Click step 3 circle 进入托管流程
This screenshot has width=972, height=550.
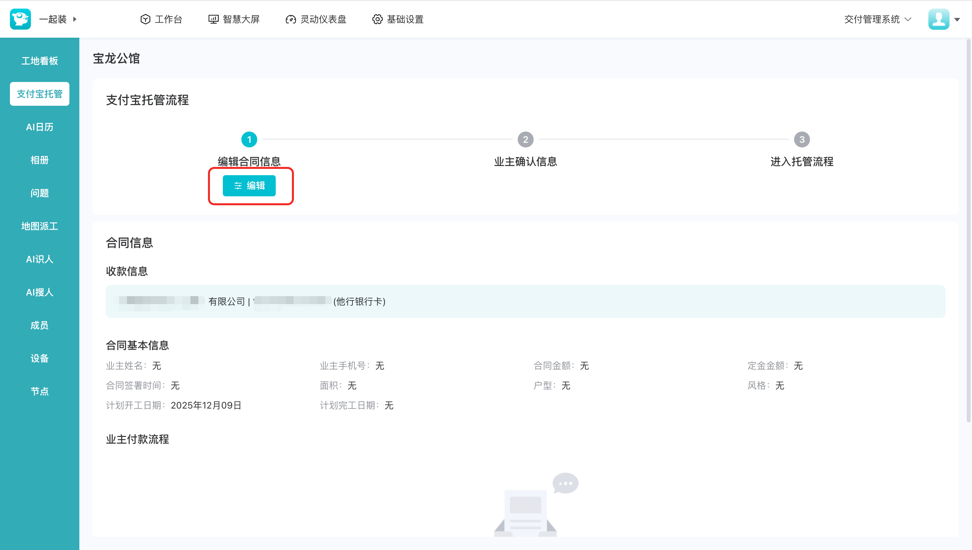click(x=802, y=139)
